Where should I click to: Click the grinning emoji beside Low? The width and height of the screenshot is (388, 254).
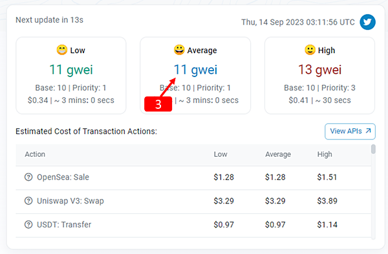pos(62,50)
